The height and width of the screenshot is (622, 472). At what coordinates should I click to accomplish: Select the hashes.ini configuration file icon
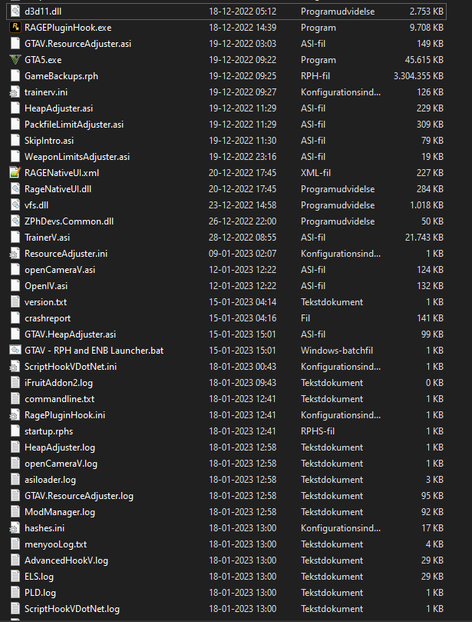click(x=15, y=528)
